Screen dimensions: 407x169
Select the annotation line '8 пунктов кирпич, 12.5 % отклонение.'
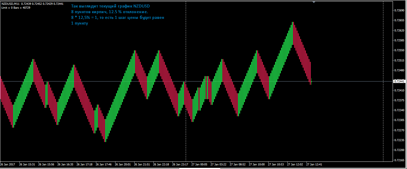pyautogui.click(x=109, y=12)
